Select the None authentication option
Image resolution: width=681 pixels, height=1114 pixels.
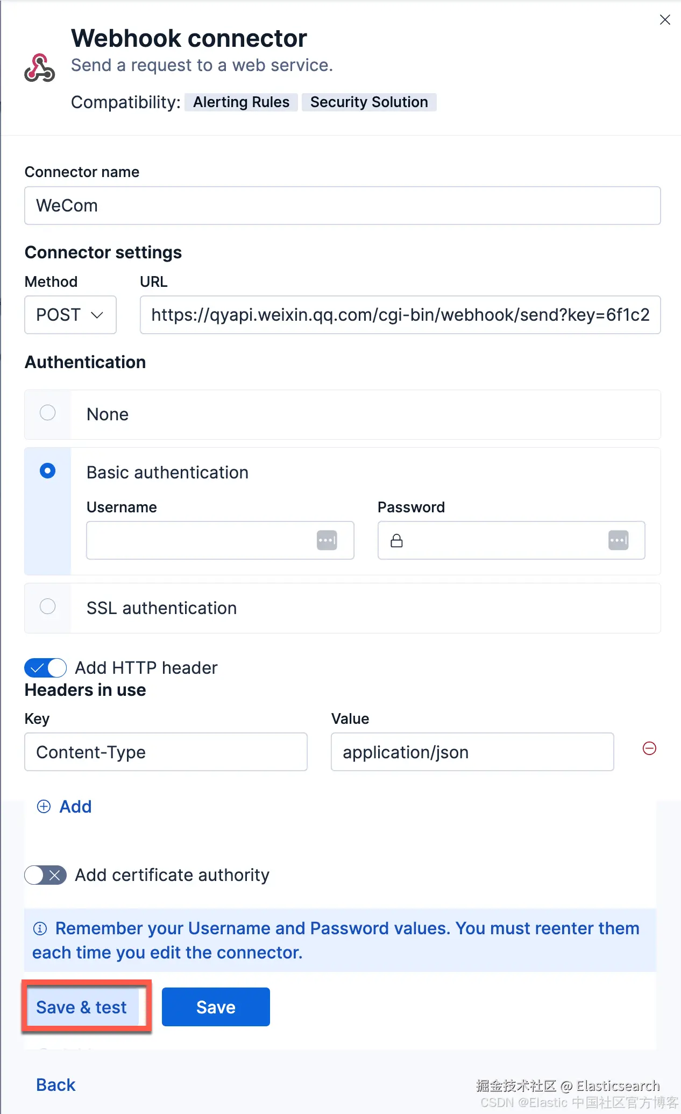point(48,413)
